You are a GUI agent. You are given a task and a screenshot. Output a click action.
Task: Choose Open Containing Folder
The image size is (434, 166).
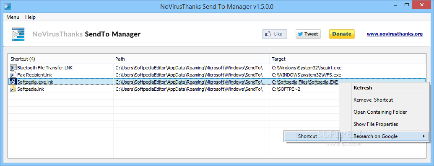point(384,112)
